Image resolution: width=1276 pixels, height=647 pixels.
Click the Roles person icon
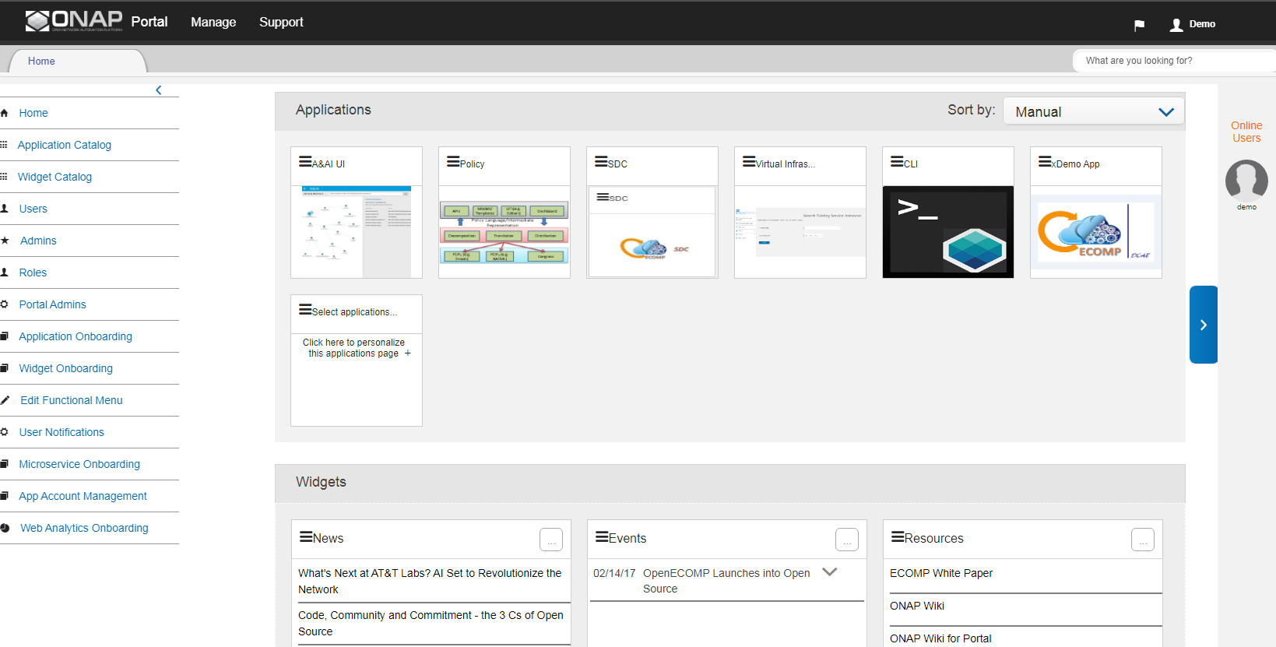[x=4, y=273]
